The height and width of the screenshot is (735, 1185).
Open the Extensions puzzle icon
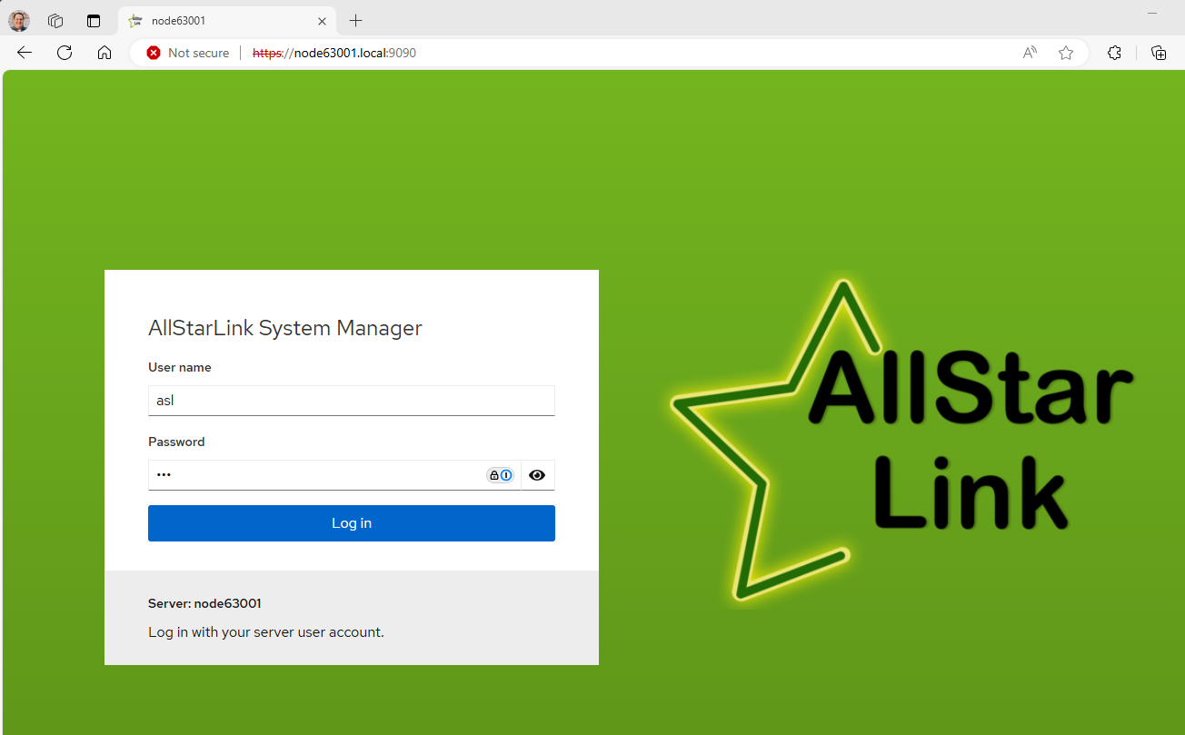click(1114, 53)
